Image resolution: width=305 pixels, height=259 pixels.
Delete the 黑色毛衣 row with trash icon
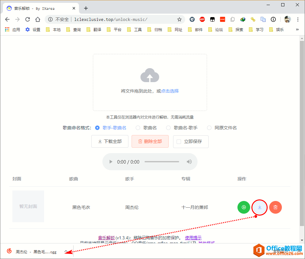[x=276, y=207]
